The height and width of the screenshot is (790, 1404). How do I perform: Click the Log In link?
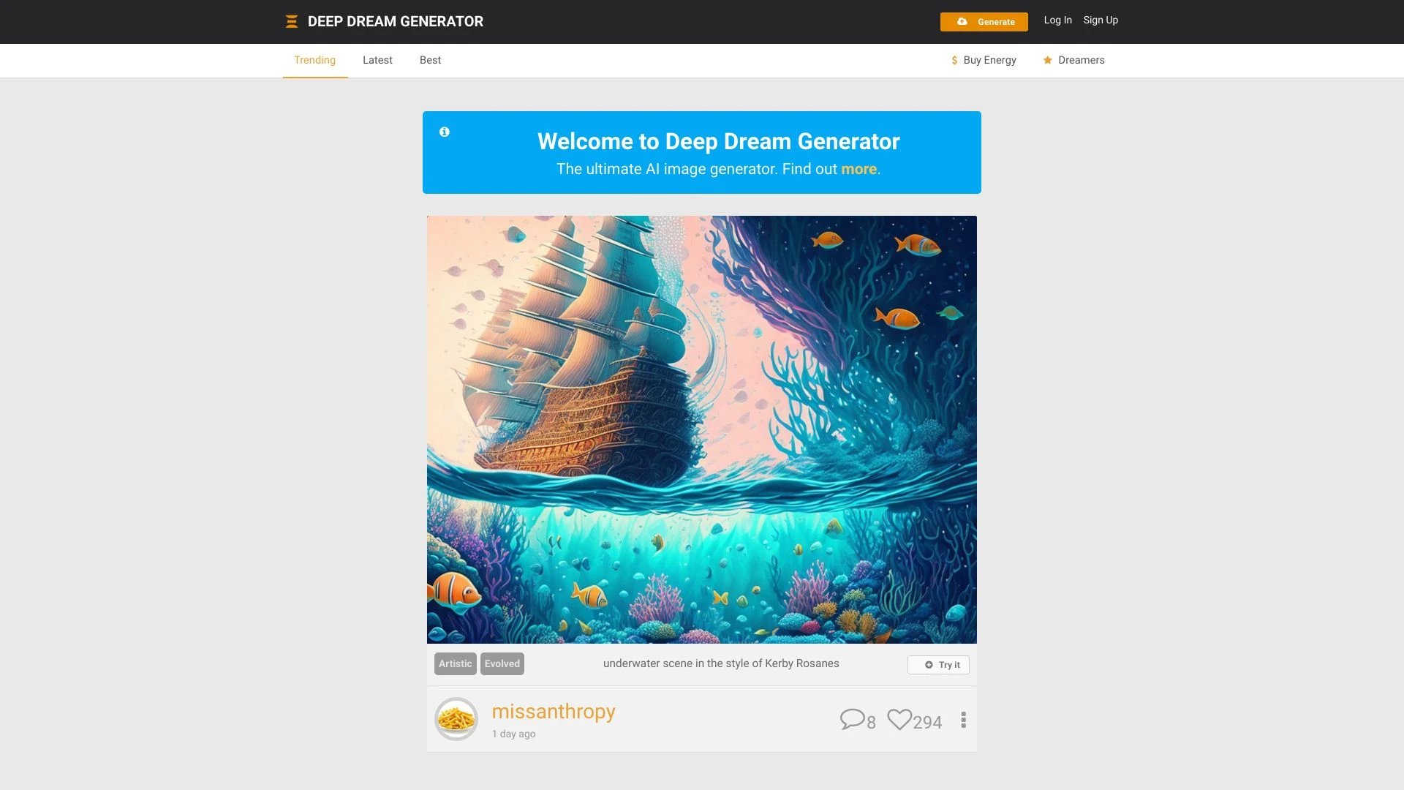click(x=1058, y=19)
